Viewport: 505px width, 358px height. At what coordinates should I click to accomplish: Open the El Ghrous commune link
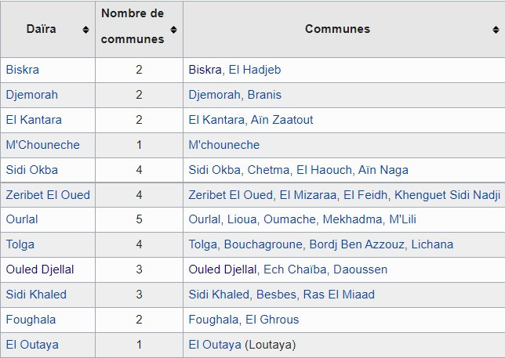point(272,320)
